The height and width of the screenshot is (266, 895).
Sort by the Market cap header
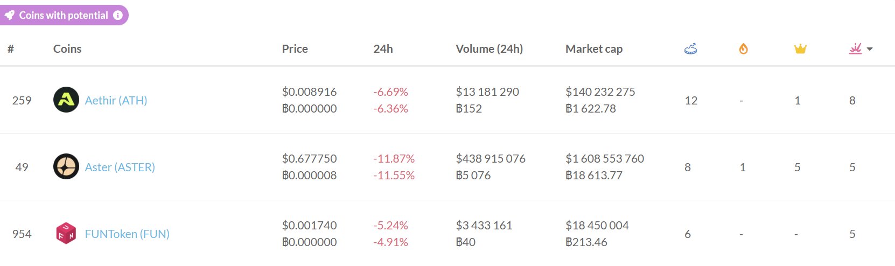(x=593, y=49)
